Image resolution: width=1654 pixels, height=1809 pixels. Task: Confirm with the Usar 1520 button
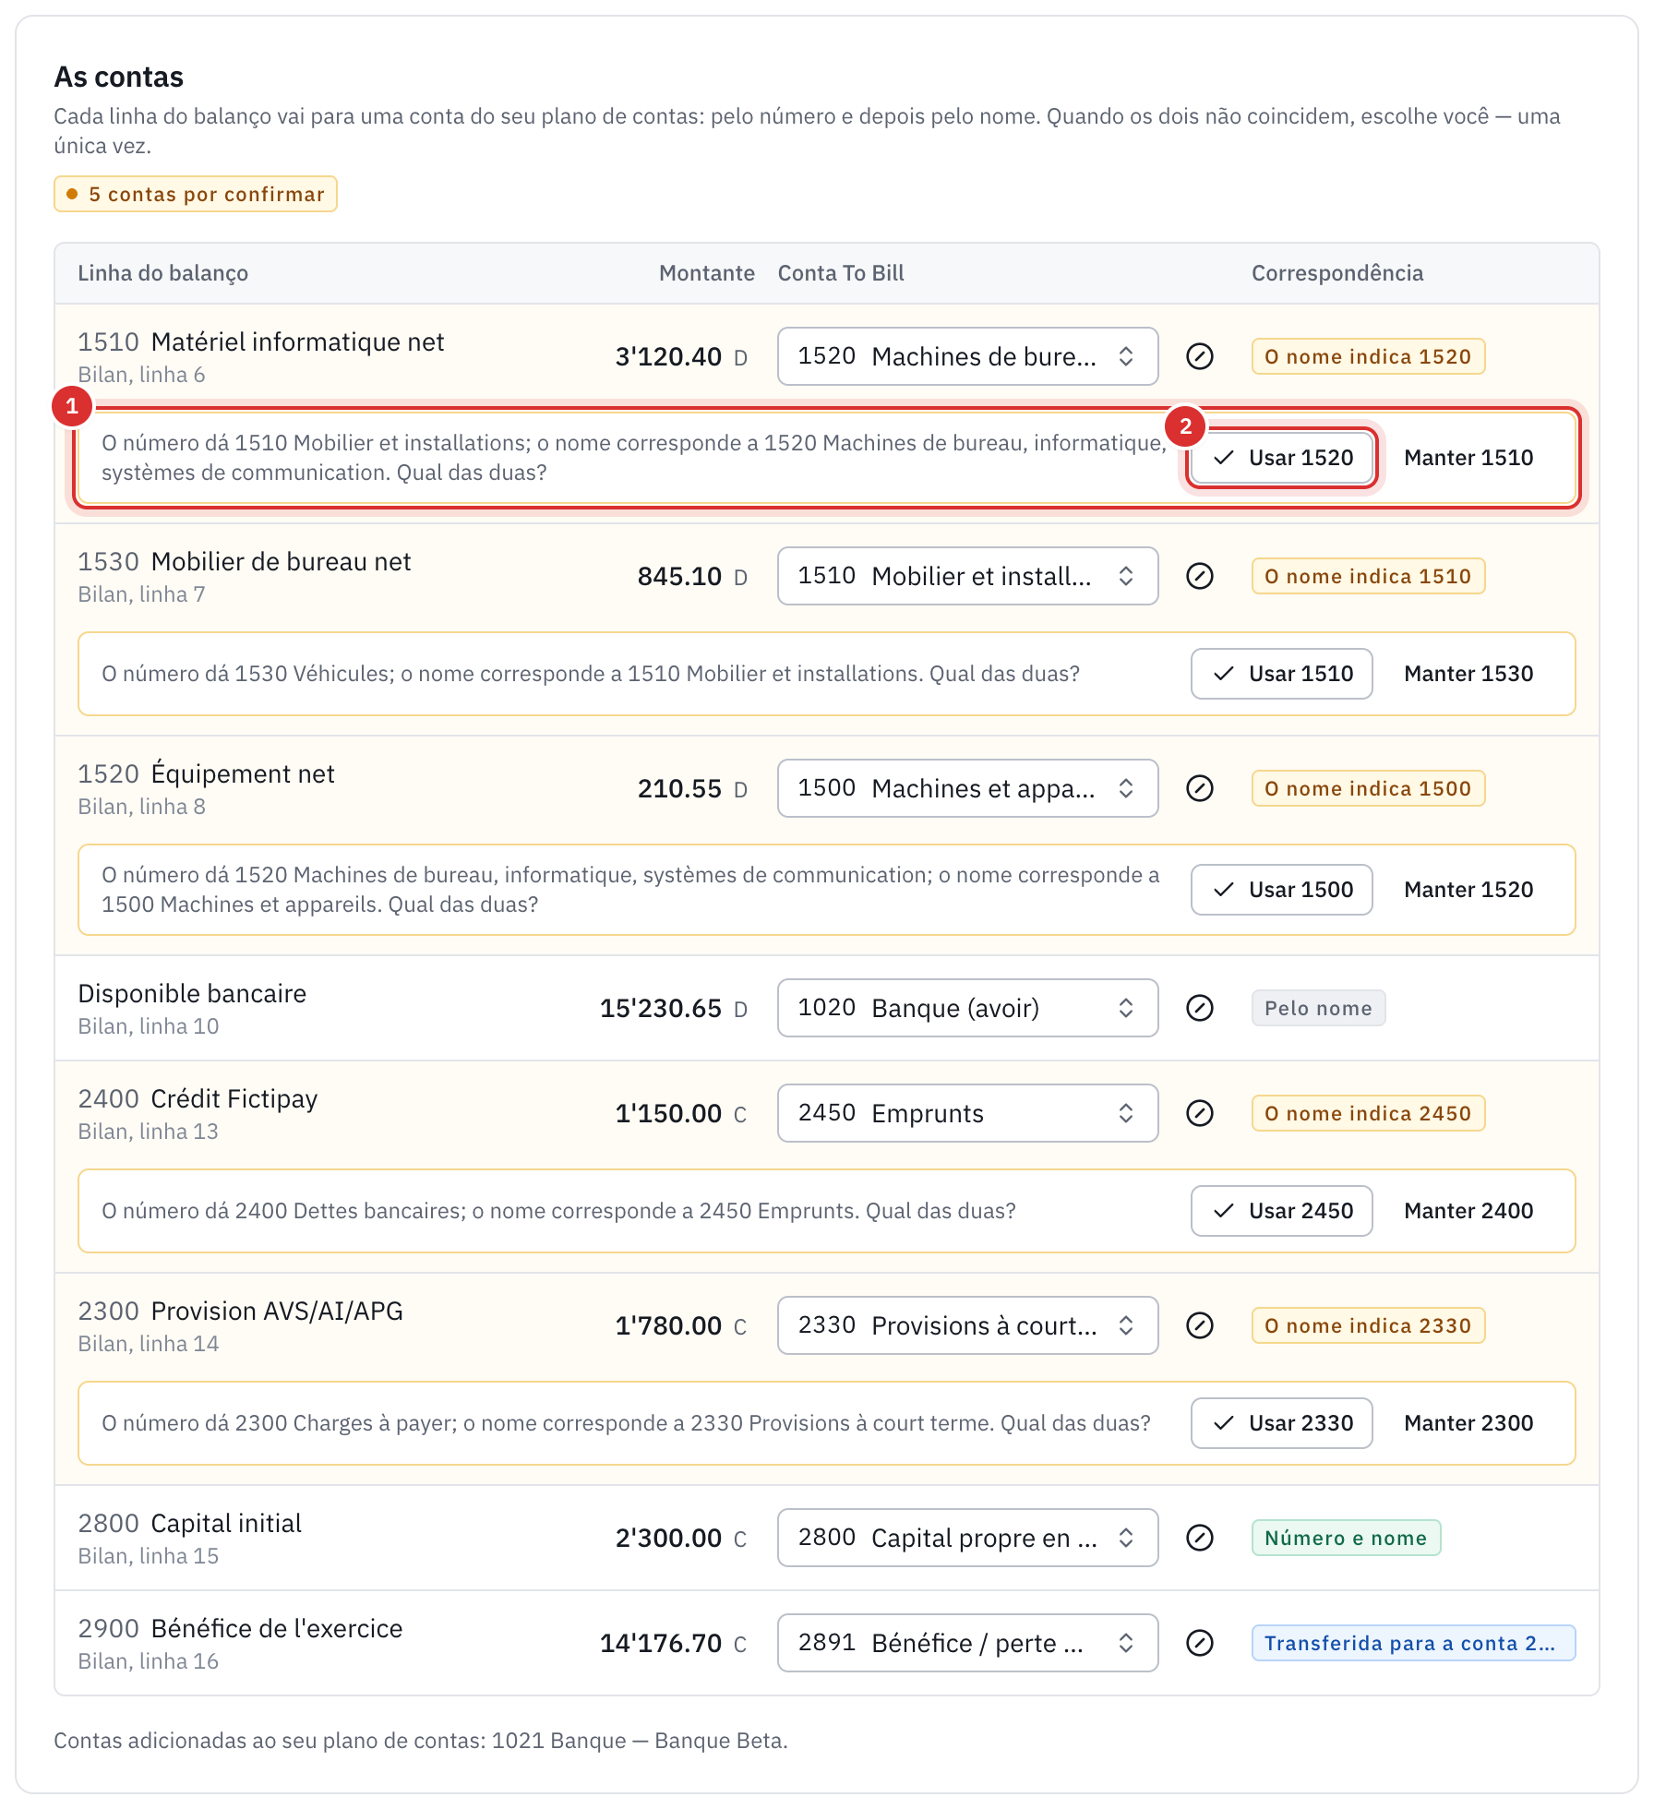(1282, 458)
